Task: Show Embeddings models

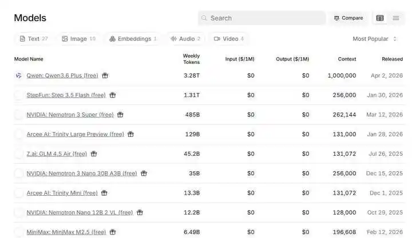Action: click(133, 39)
